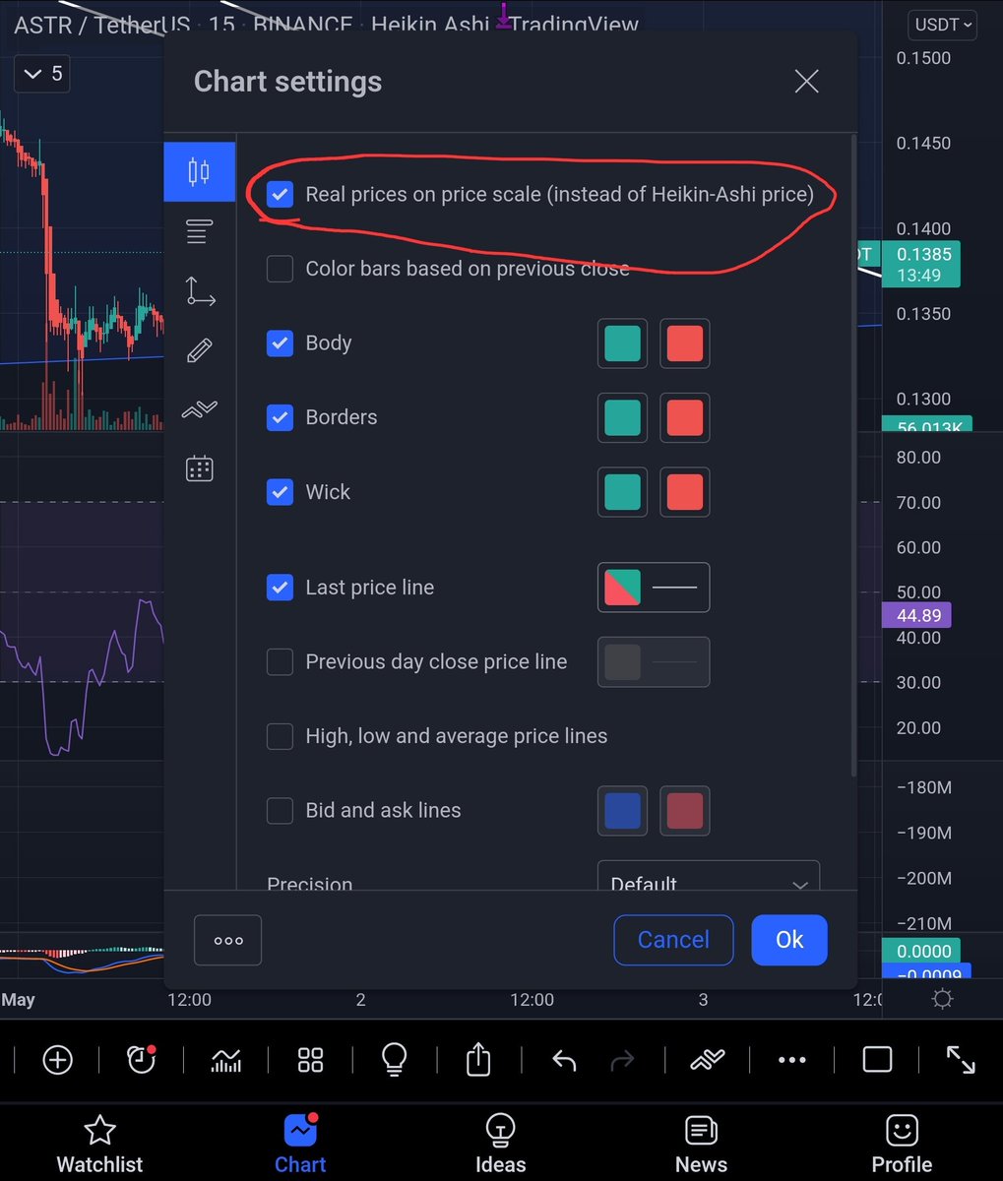Add a symbol with the plus-circle icon

58,1060
